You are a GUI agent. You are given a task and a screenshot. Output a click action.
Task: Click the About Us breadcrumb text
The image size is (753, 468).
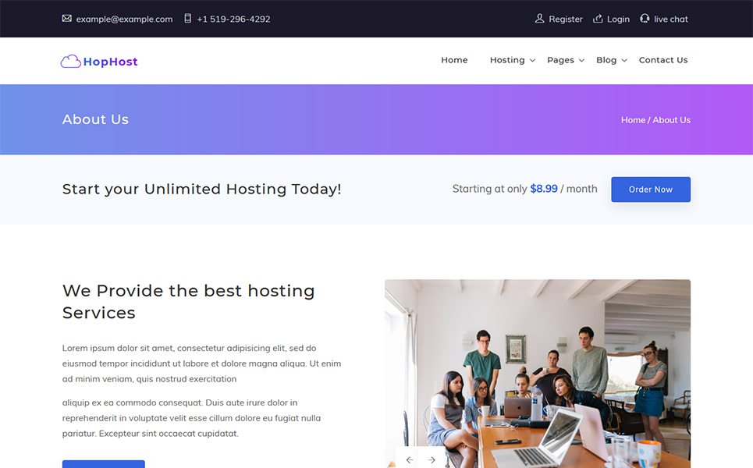671,120
